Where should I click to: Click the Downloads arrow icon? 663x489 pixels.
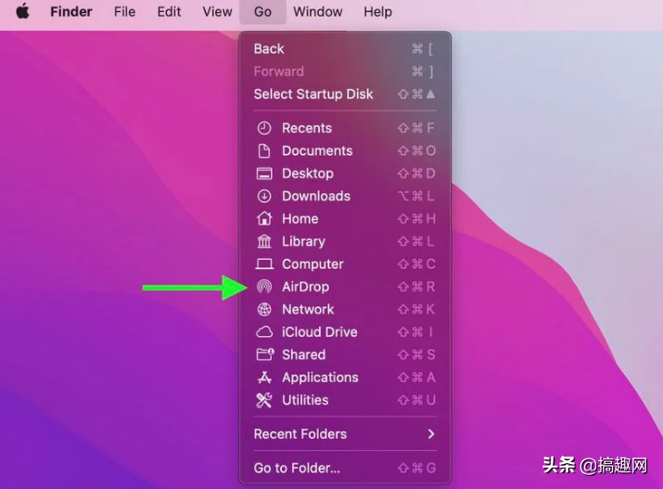pyautogui.click(x=264, y=197)
